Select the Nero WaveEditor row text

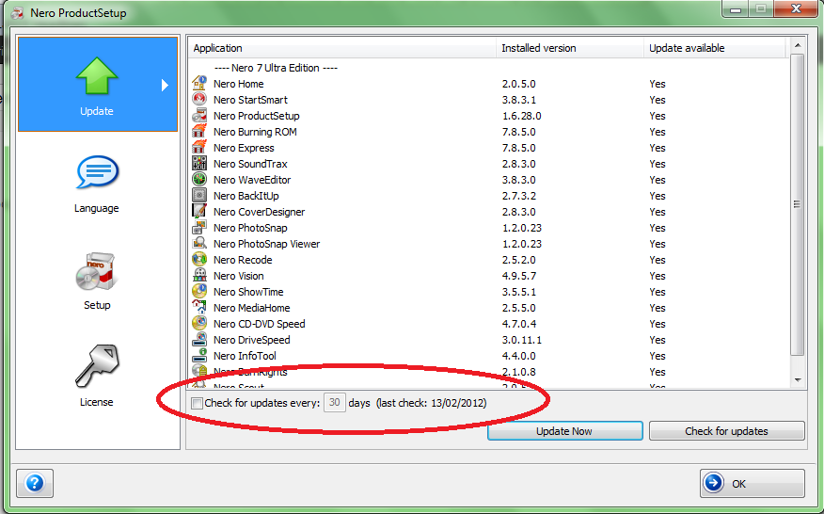[252, 180]
